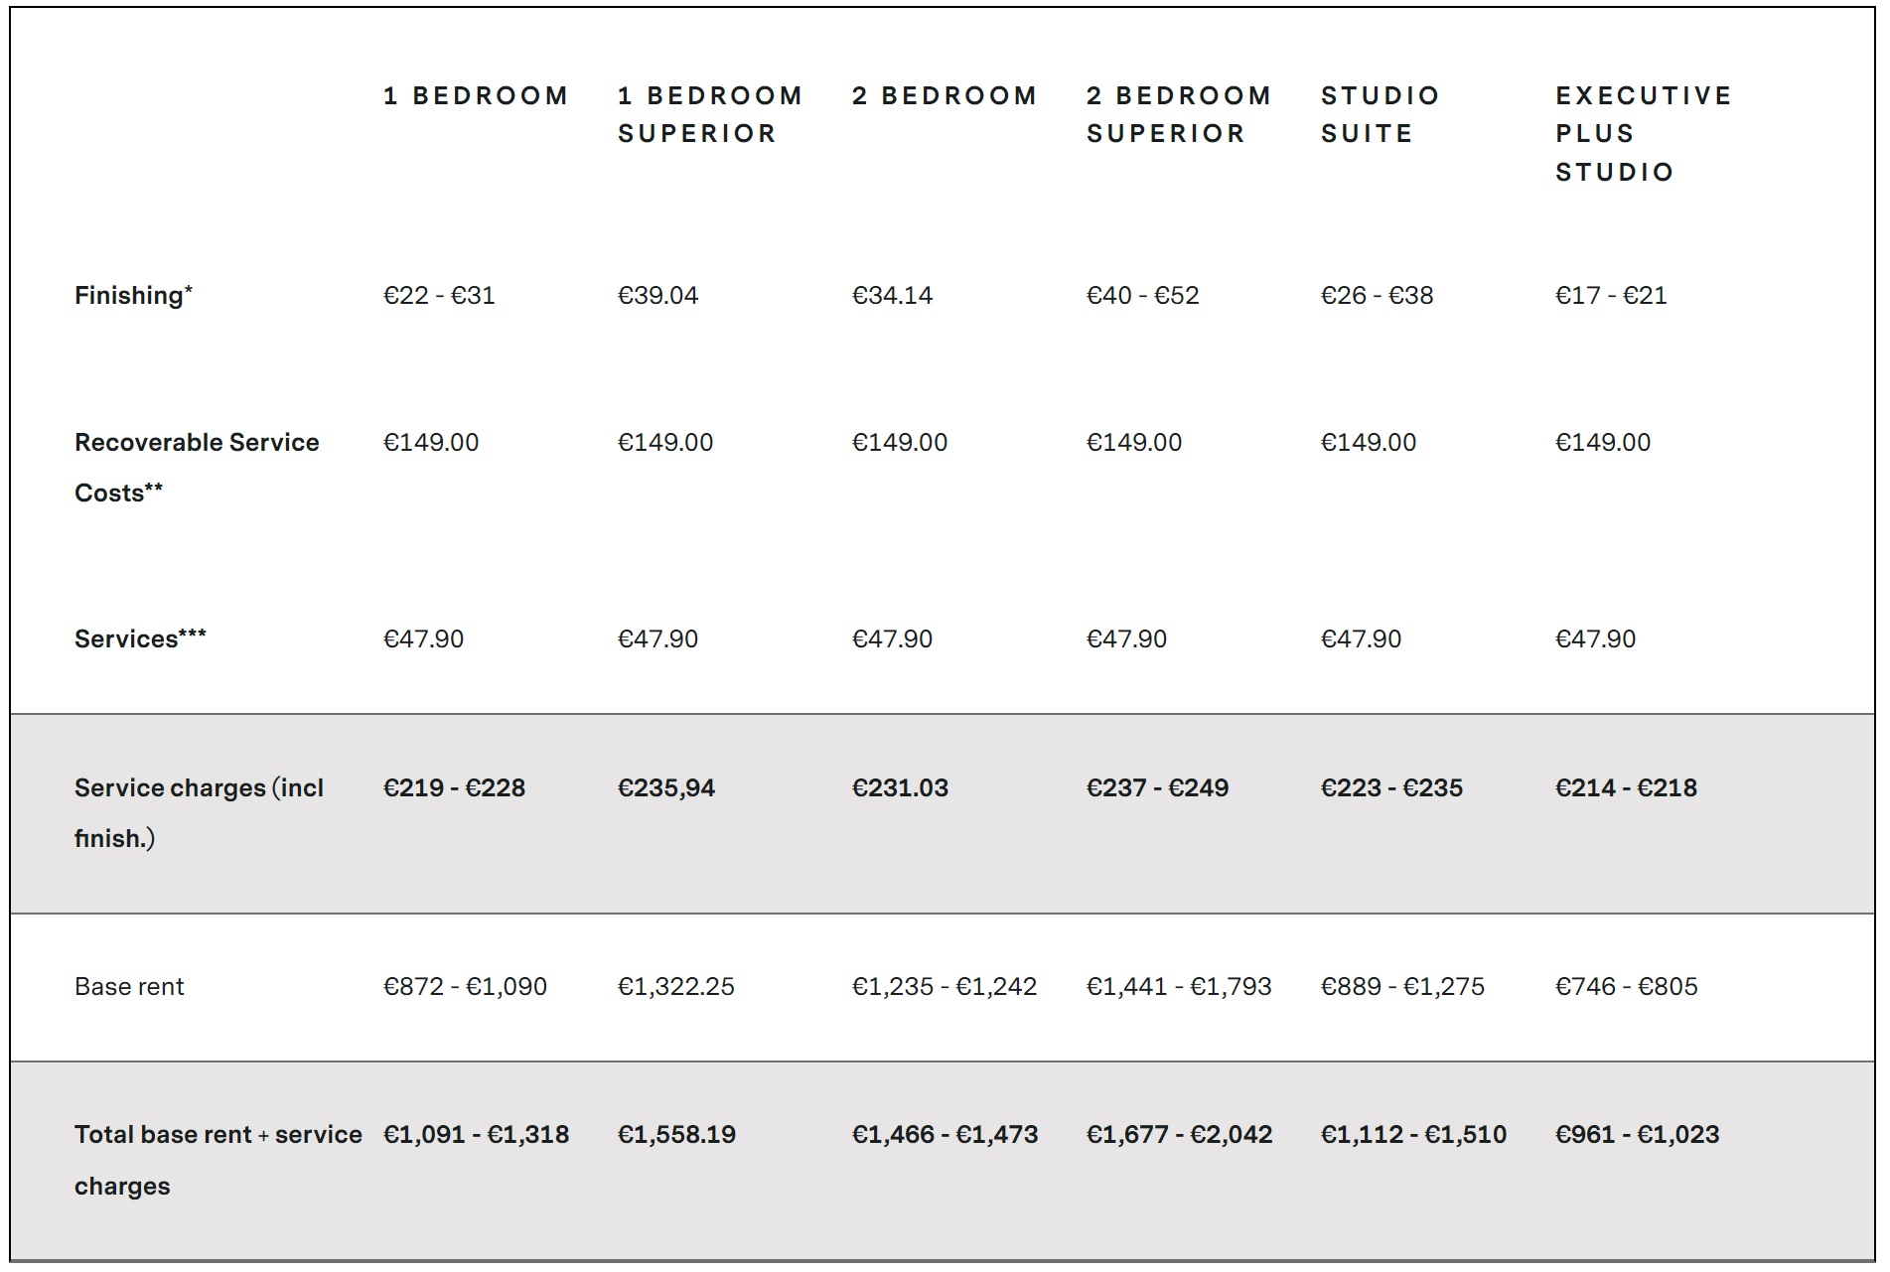Select the €34.14 finishing value
Screen dimensions: 1890x1272
click(892, 296)
